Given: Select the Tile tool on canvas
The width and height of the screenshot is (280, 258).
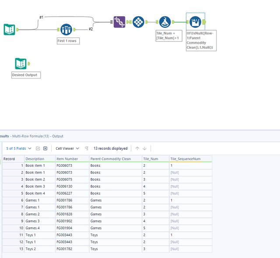Looking at the screenshot, I should coord(138,22).
